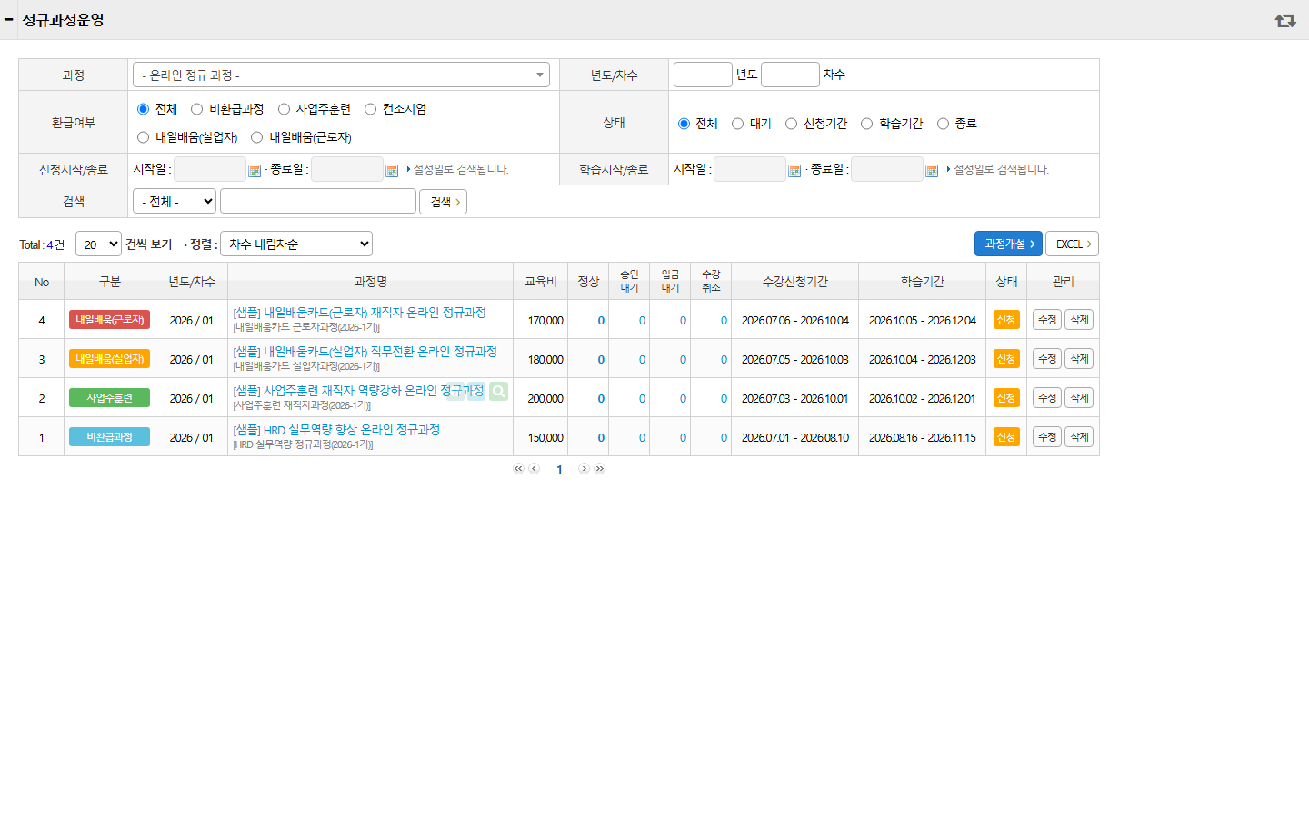Click the red 내일배움(근로자) category badge
Screen dimensions: 1309x818
tap(109, 320)
